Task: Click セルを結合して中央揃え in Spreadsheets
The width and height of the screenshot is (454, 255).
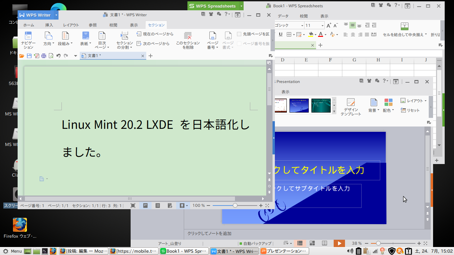Action: 405,30
